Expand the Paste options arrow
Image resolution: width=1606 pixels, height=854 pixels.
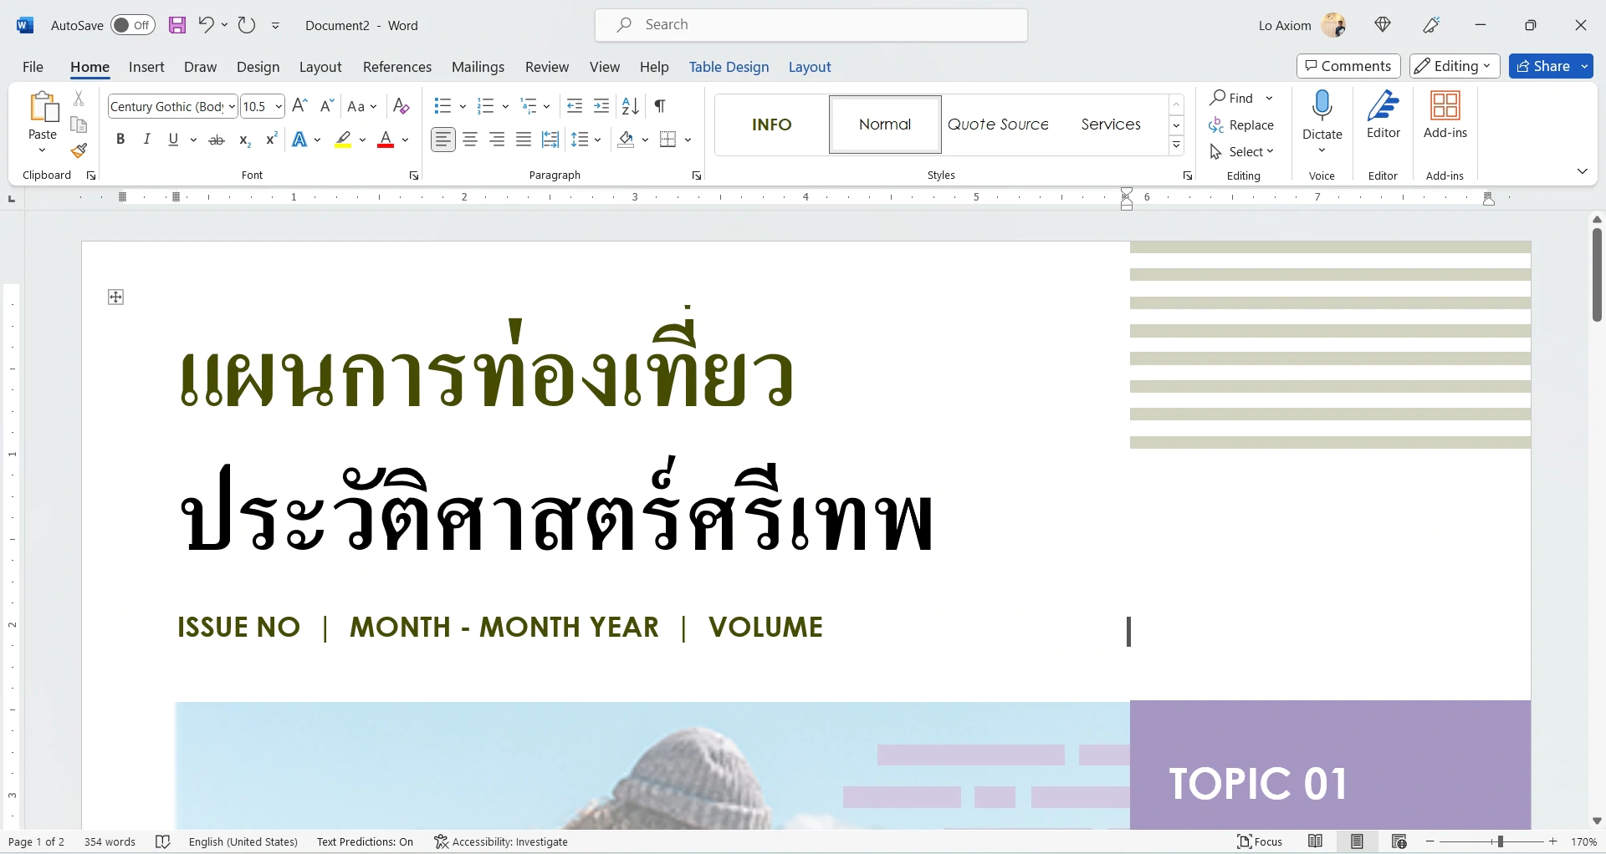pyautogui.click(x=42, y=150)
